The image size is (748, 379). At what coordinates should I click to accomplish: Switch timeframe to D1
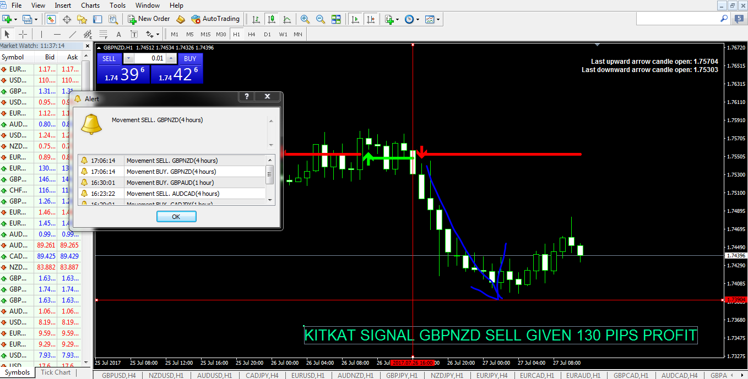[x=267, y=34]
